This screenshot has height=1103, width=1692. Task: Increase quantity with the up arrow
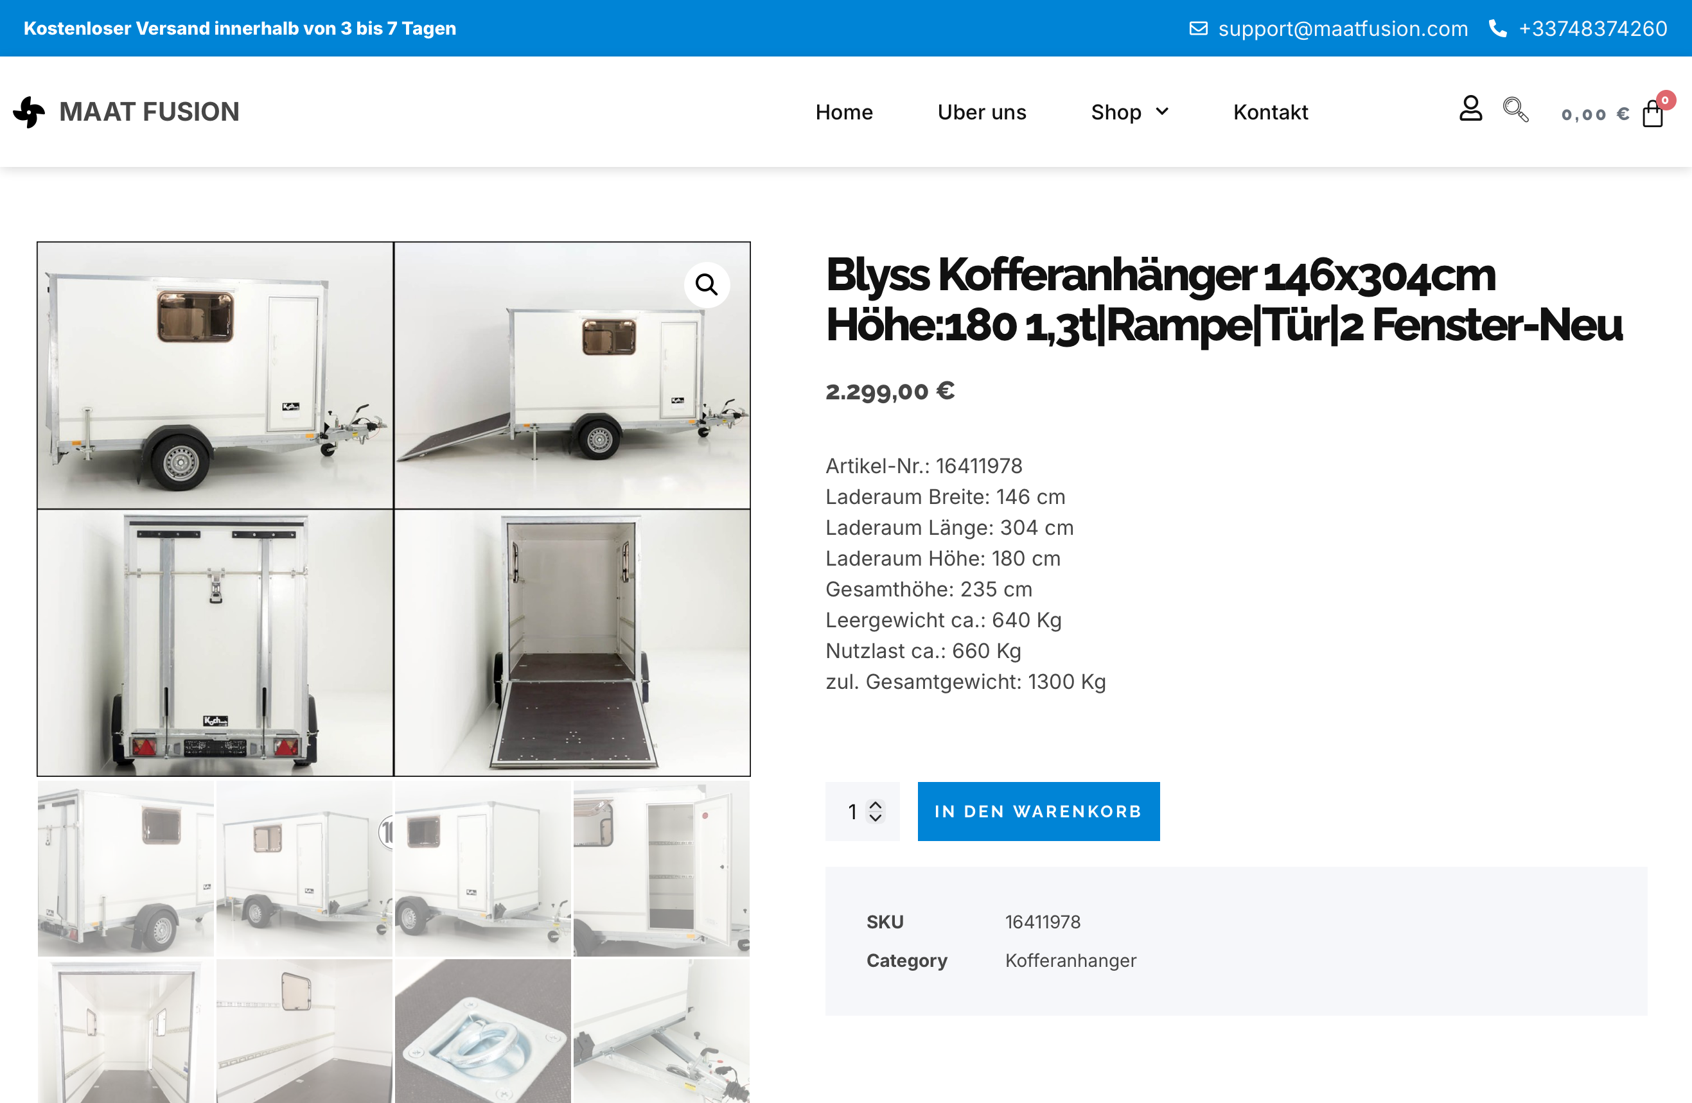[876, 805]
